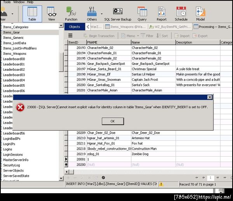Click the Export toolbar button
The width and height of the screenshot is (233, 201).
(x=200, y=36)
